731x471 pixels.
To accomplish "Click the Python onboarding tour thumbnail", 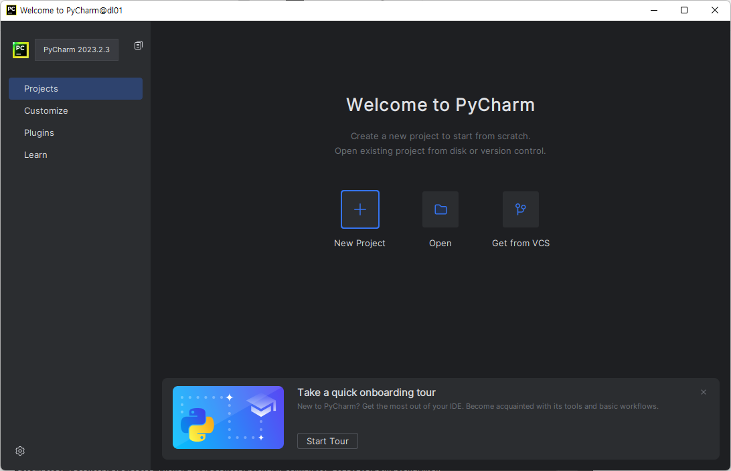I will point(228,416).
